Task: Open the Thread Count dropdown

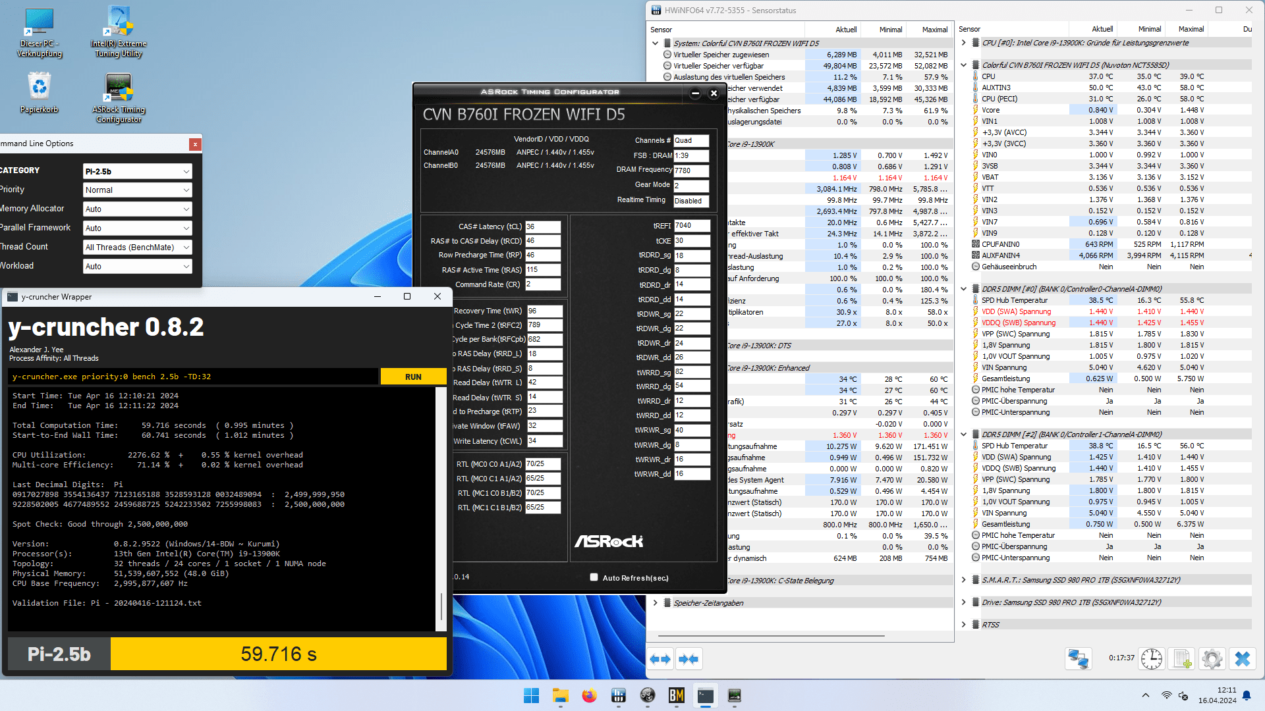Action: [x=137, y=248]
